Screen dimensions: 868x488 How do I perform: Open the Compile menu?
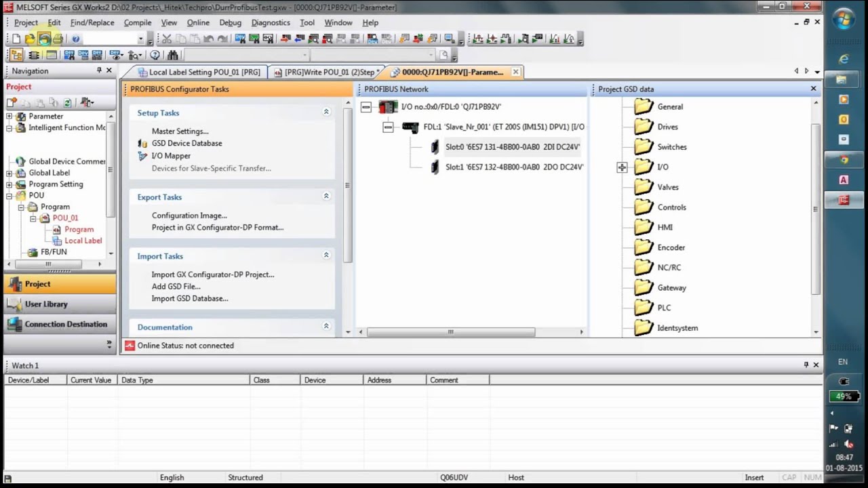coord(137,22)
